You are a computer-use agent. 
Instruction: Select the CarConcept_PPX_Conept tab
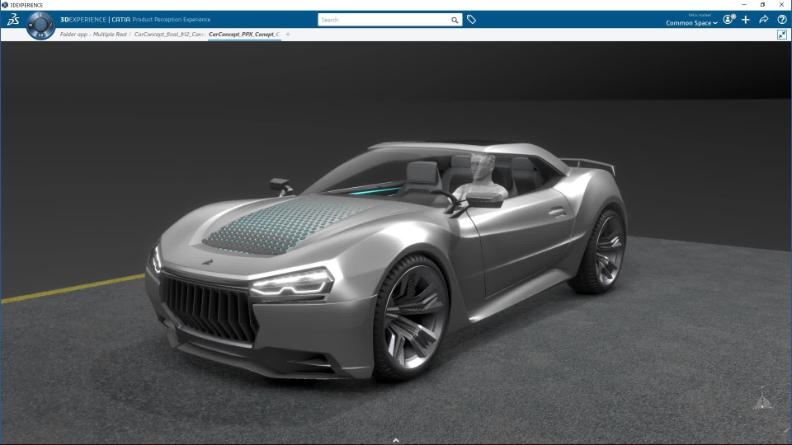(x=244, y=35)
